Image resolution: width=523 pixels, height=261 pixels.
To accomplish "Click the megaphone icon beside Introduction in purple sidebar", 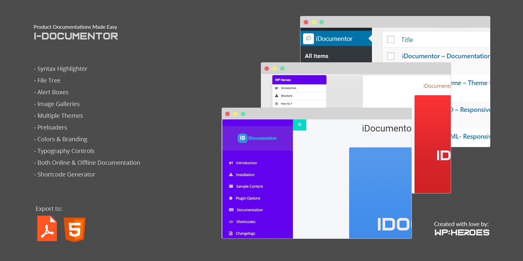I will 231,163.
